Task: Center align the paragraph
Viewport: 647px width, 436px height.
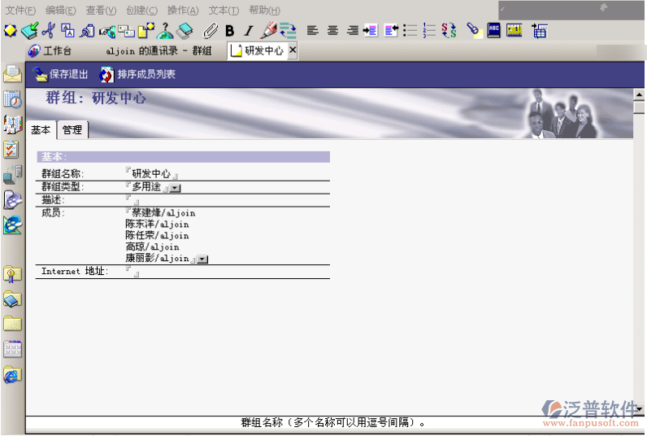Action: (332, 31)
